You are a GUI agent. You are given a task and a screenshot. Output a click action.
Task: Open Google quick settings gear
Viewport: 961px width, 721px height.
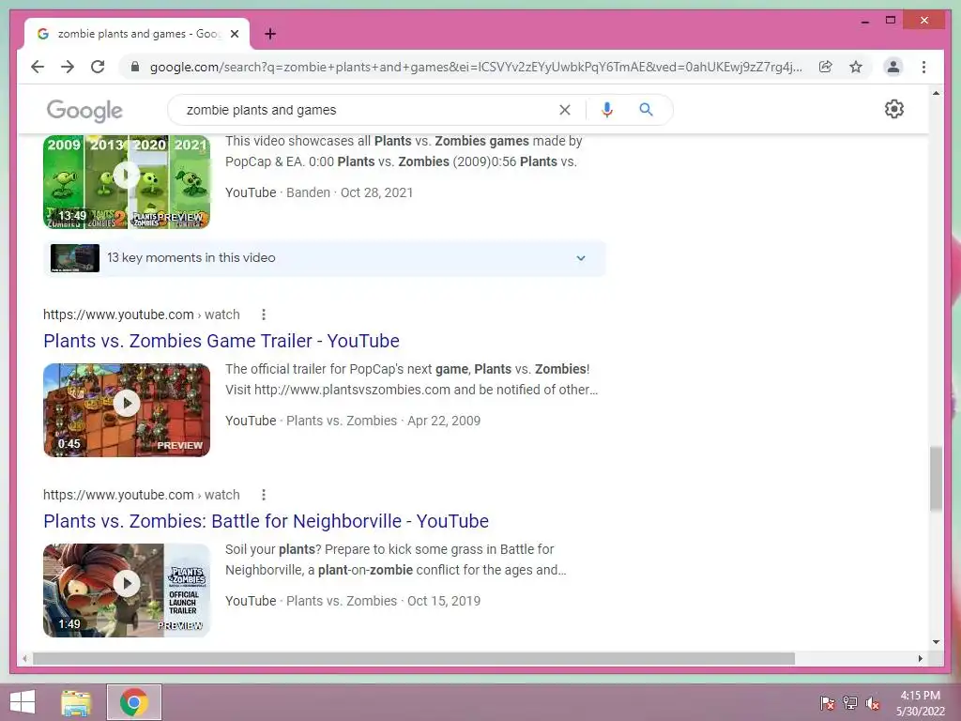894,109
